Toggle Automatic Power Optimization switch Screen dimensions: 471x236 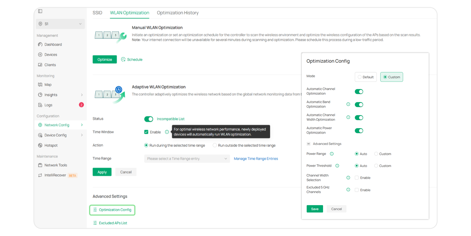pos(359,131)
